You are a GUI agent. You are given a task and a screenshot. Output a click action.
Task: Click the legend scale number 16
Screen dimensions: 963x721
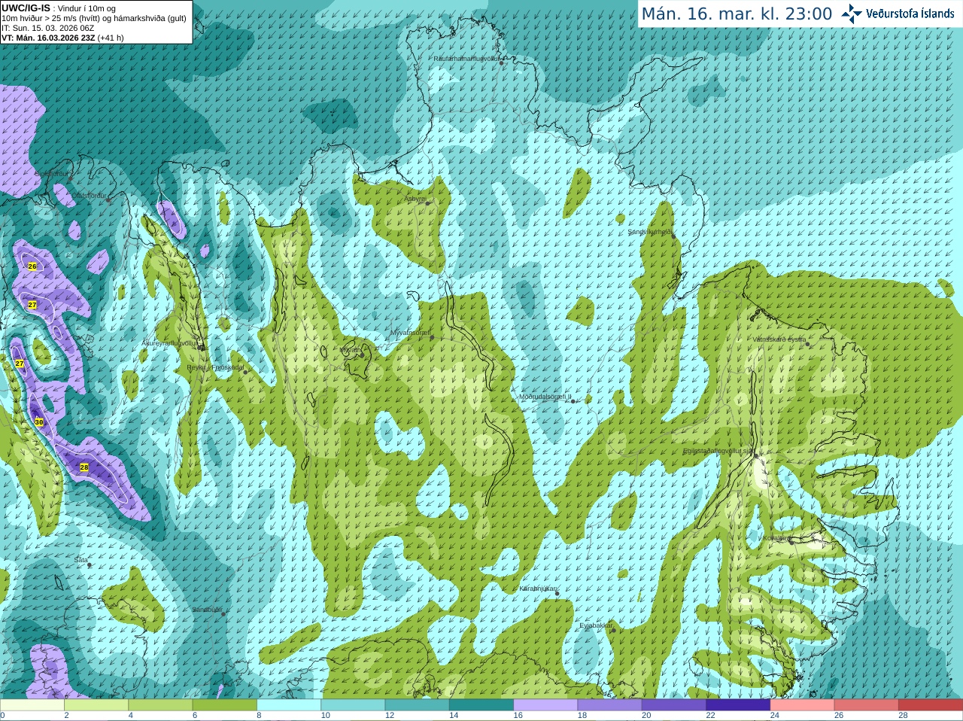(518, 716)
